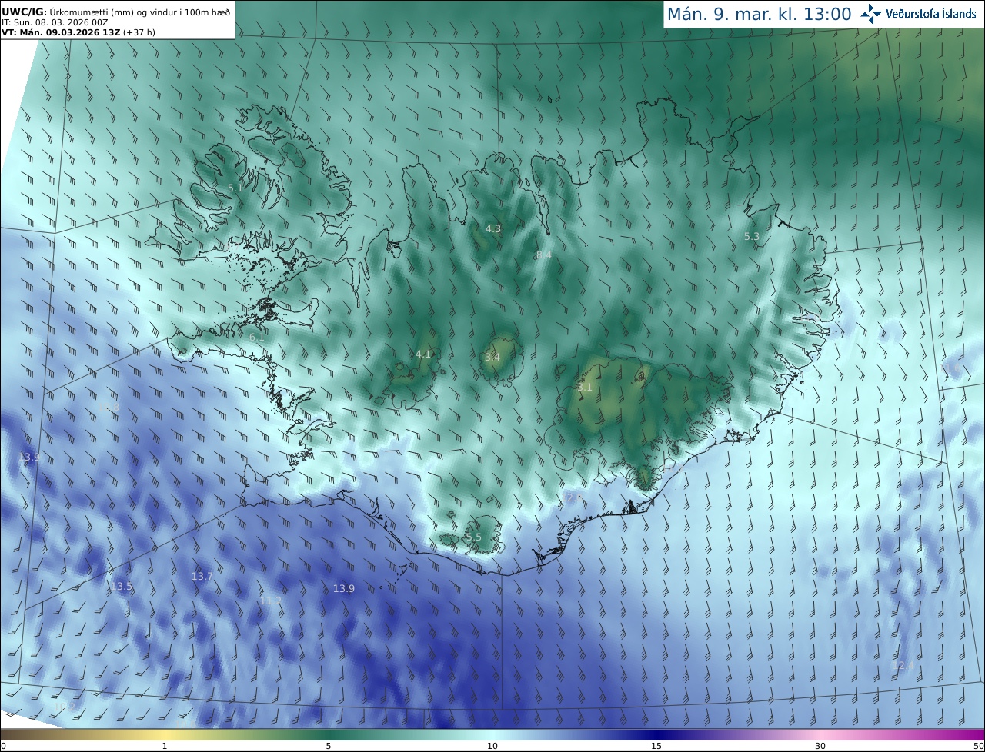Screen dimensions: 985x752
Task: Click the title 'Úrkomumætti (mm) og vindur í 100m hæð'
Action: point(139,12)
